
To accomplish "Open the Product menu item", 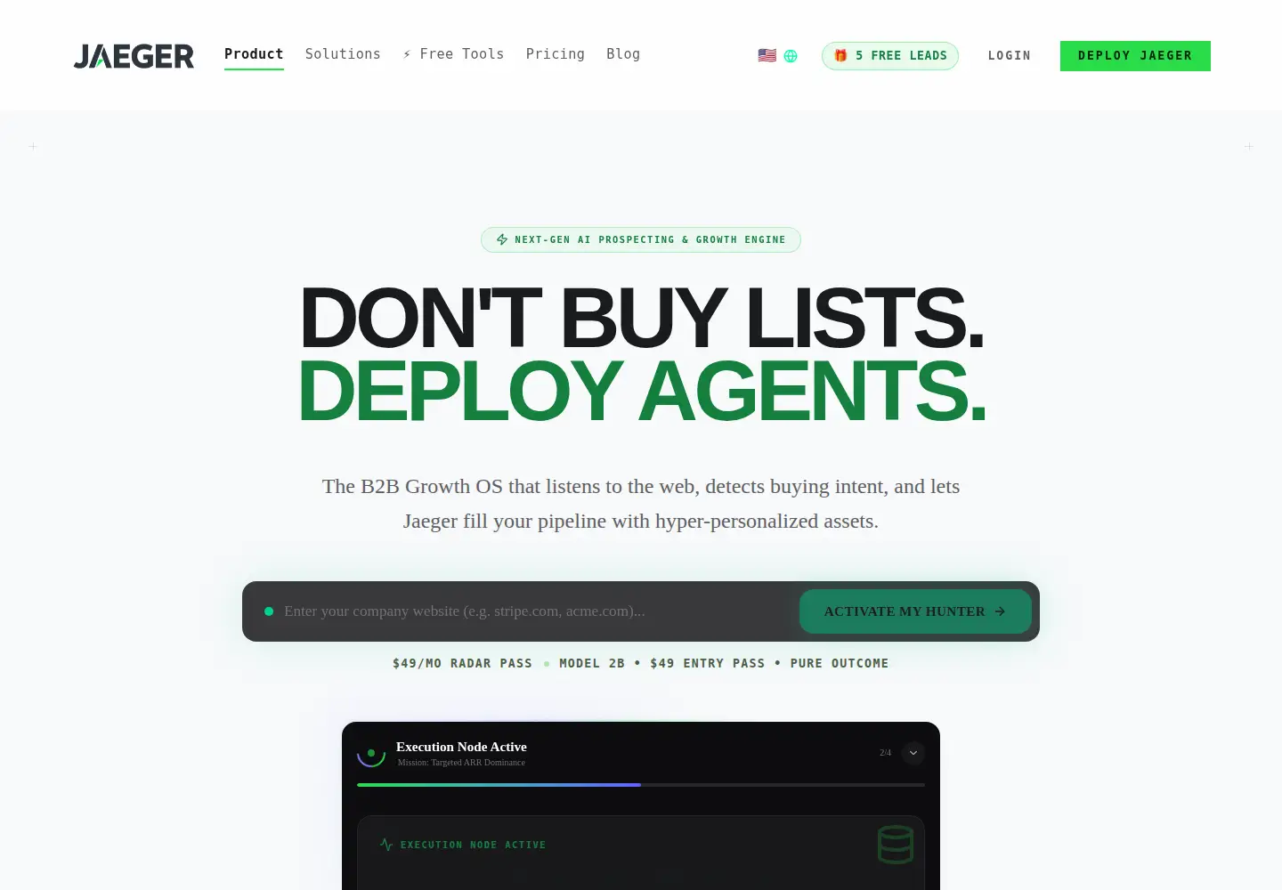I will pos(254,54).
